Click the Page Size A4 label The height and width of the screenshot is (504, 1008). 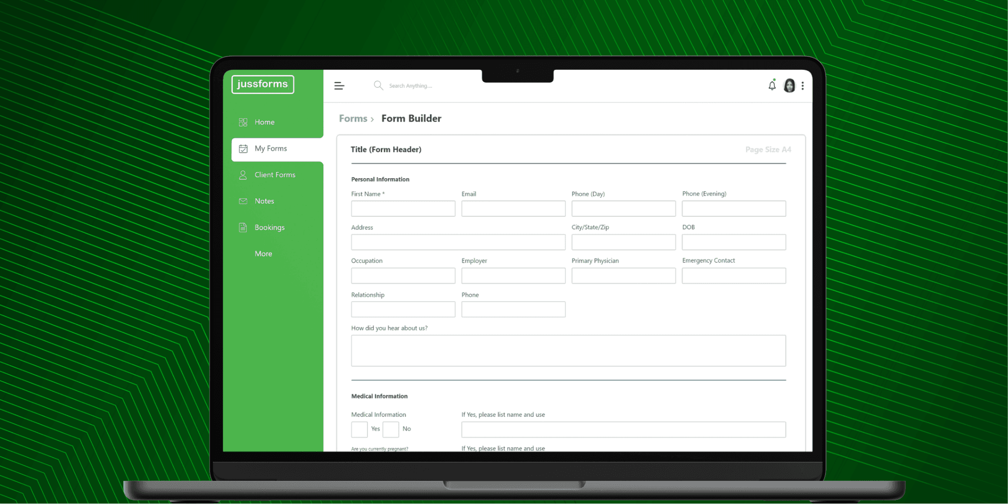click(x=768, y=150)
